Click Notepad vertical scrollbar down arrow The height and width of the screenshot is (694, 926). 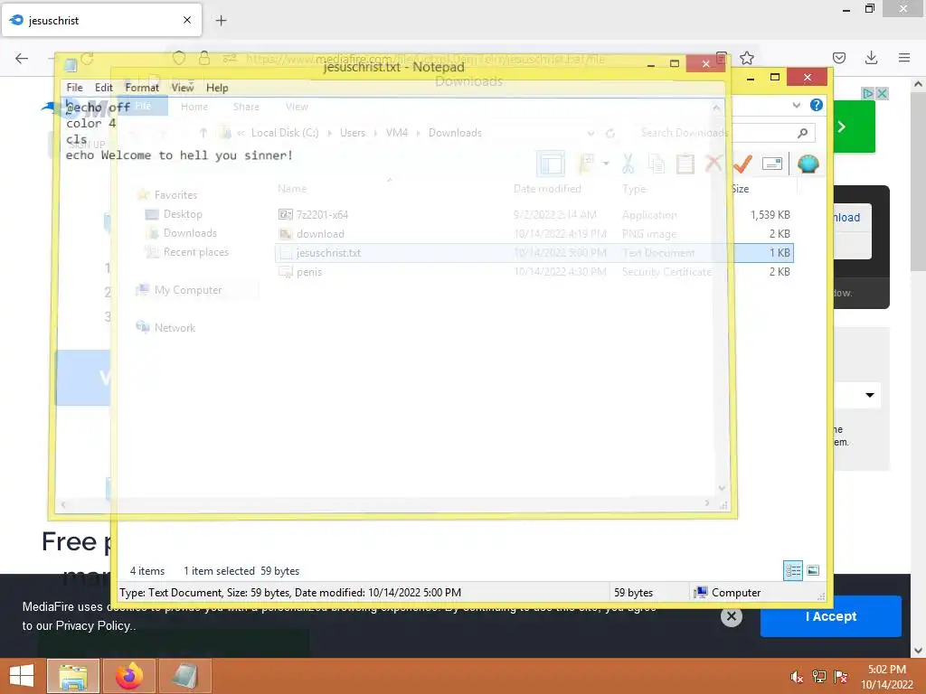pos(722,488)
